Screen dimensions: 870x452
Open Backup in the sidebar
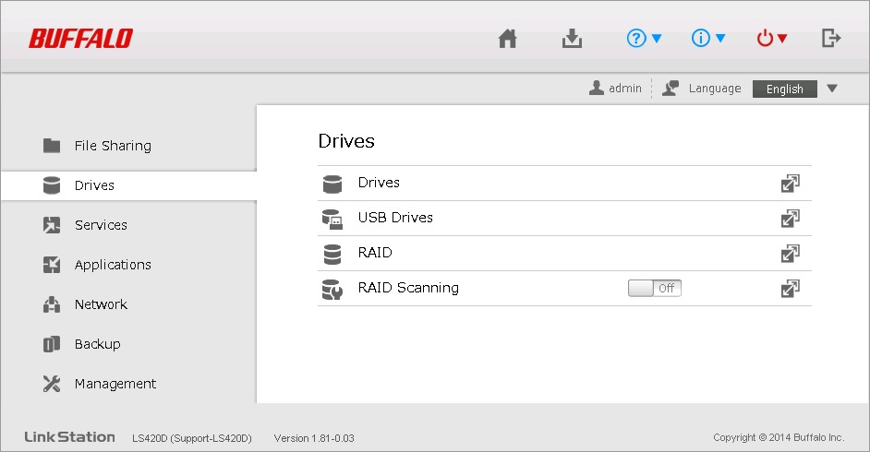[x=98, y=344]
